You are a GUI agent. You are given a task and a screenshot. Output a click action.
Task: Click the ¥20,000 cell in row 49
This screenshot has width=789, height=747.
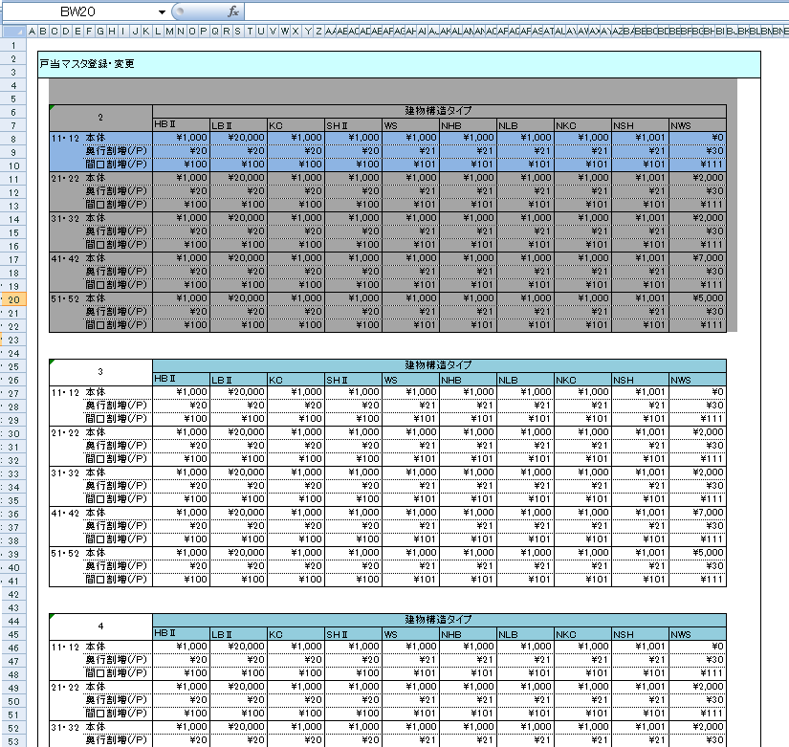pos(238,687)
